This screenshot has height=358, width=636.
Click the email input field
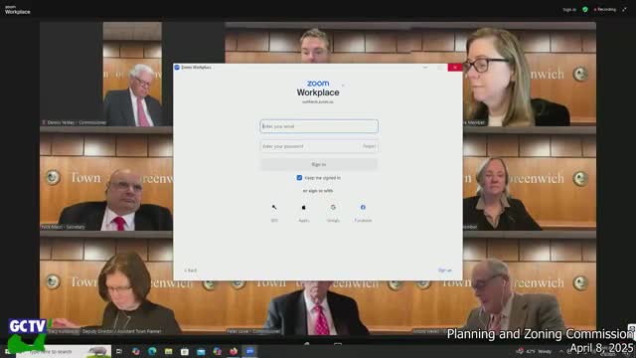319,126
